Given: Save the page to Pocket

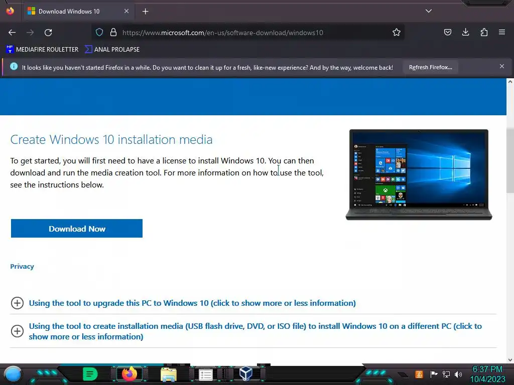Looking at the screenshot, I should [447, 32].
